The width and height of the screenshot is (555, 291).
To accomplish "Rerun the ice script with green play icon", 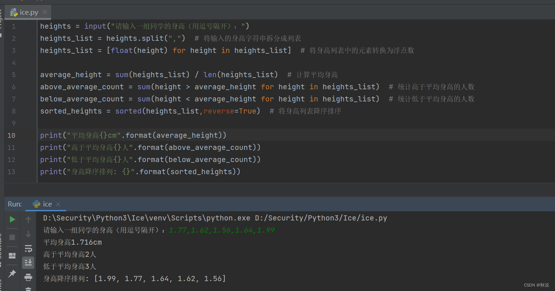I will 13,219.
